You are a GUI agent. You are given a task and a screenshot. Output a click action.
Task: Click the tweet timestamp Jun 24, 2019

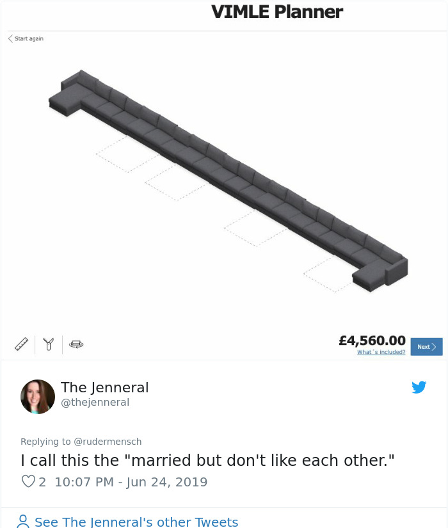(x=167, y=482)
